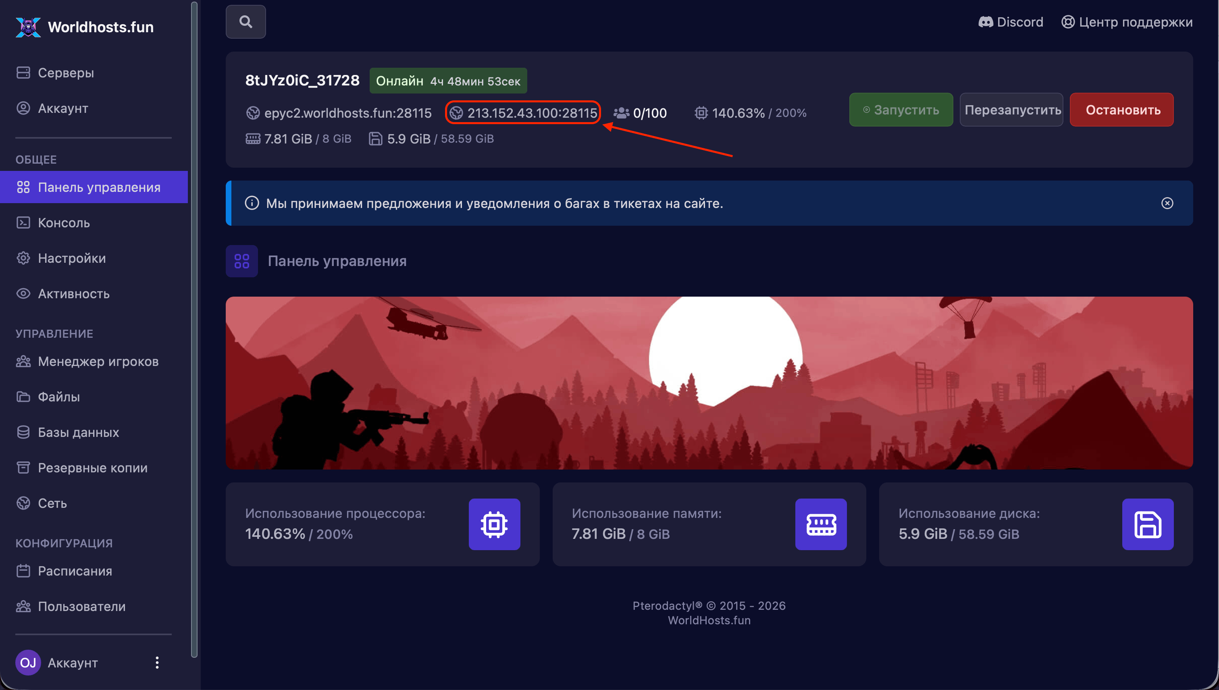Click Использование диска card value

pos(959,534)
